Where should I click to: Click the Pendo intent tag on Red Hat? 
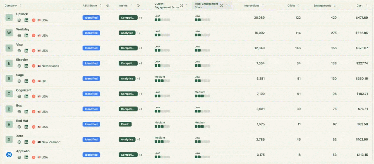125,124
